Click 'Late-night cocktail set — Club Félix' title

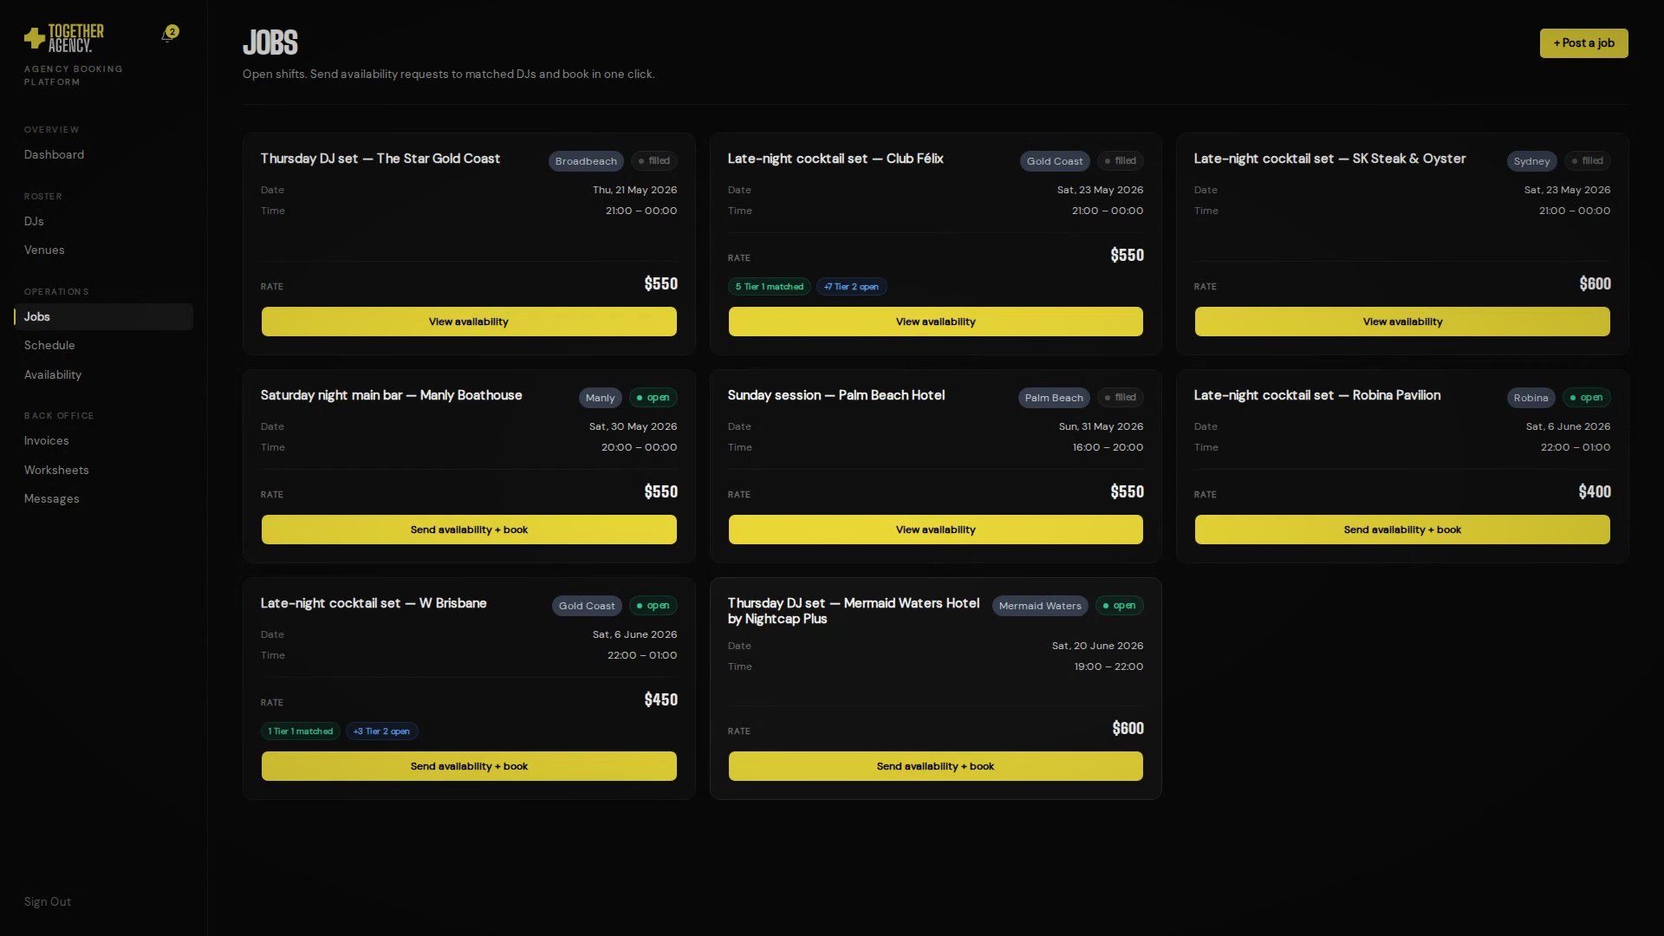(x=835, y=159)
